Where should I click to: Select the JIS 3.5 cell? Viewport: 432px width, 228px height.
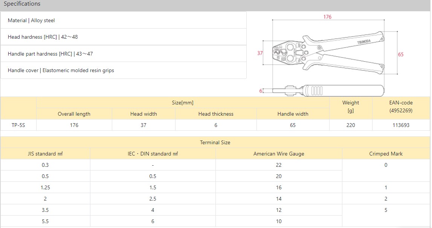coord(45,210)
